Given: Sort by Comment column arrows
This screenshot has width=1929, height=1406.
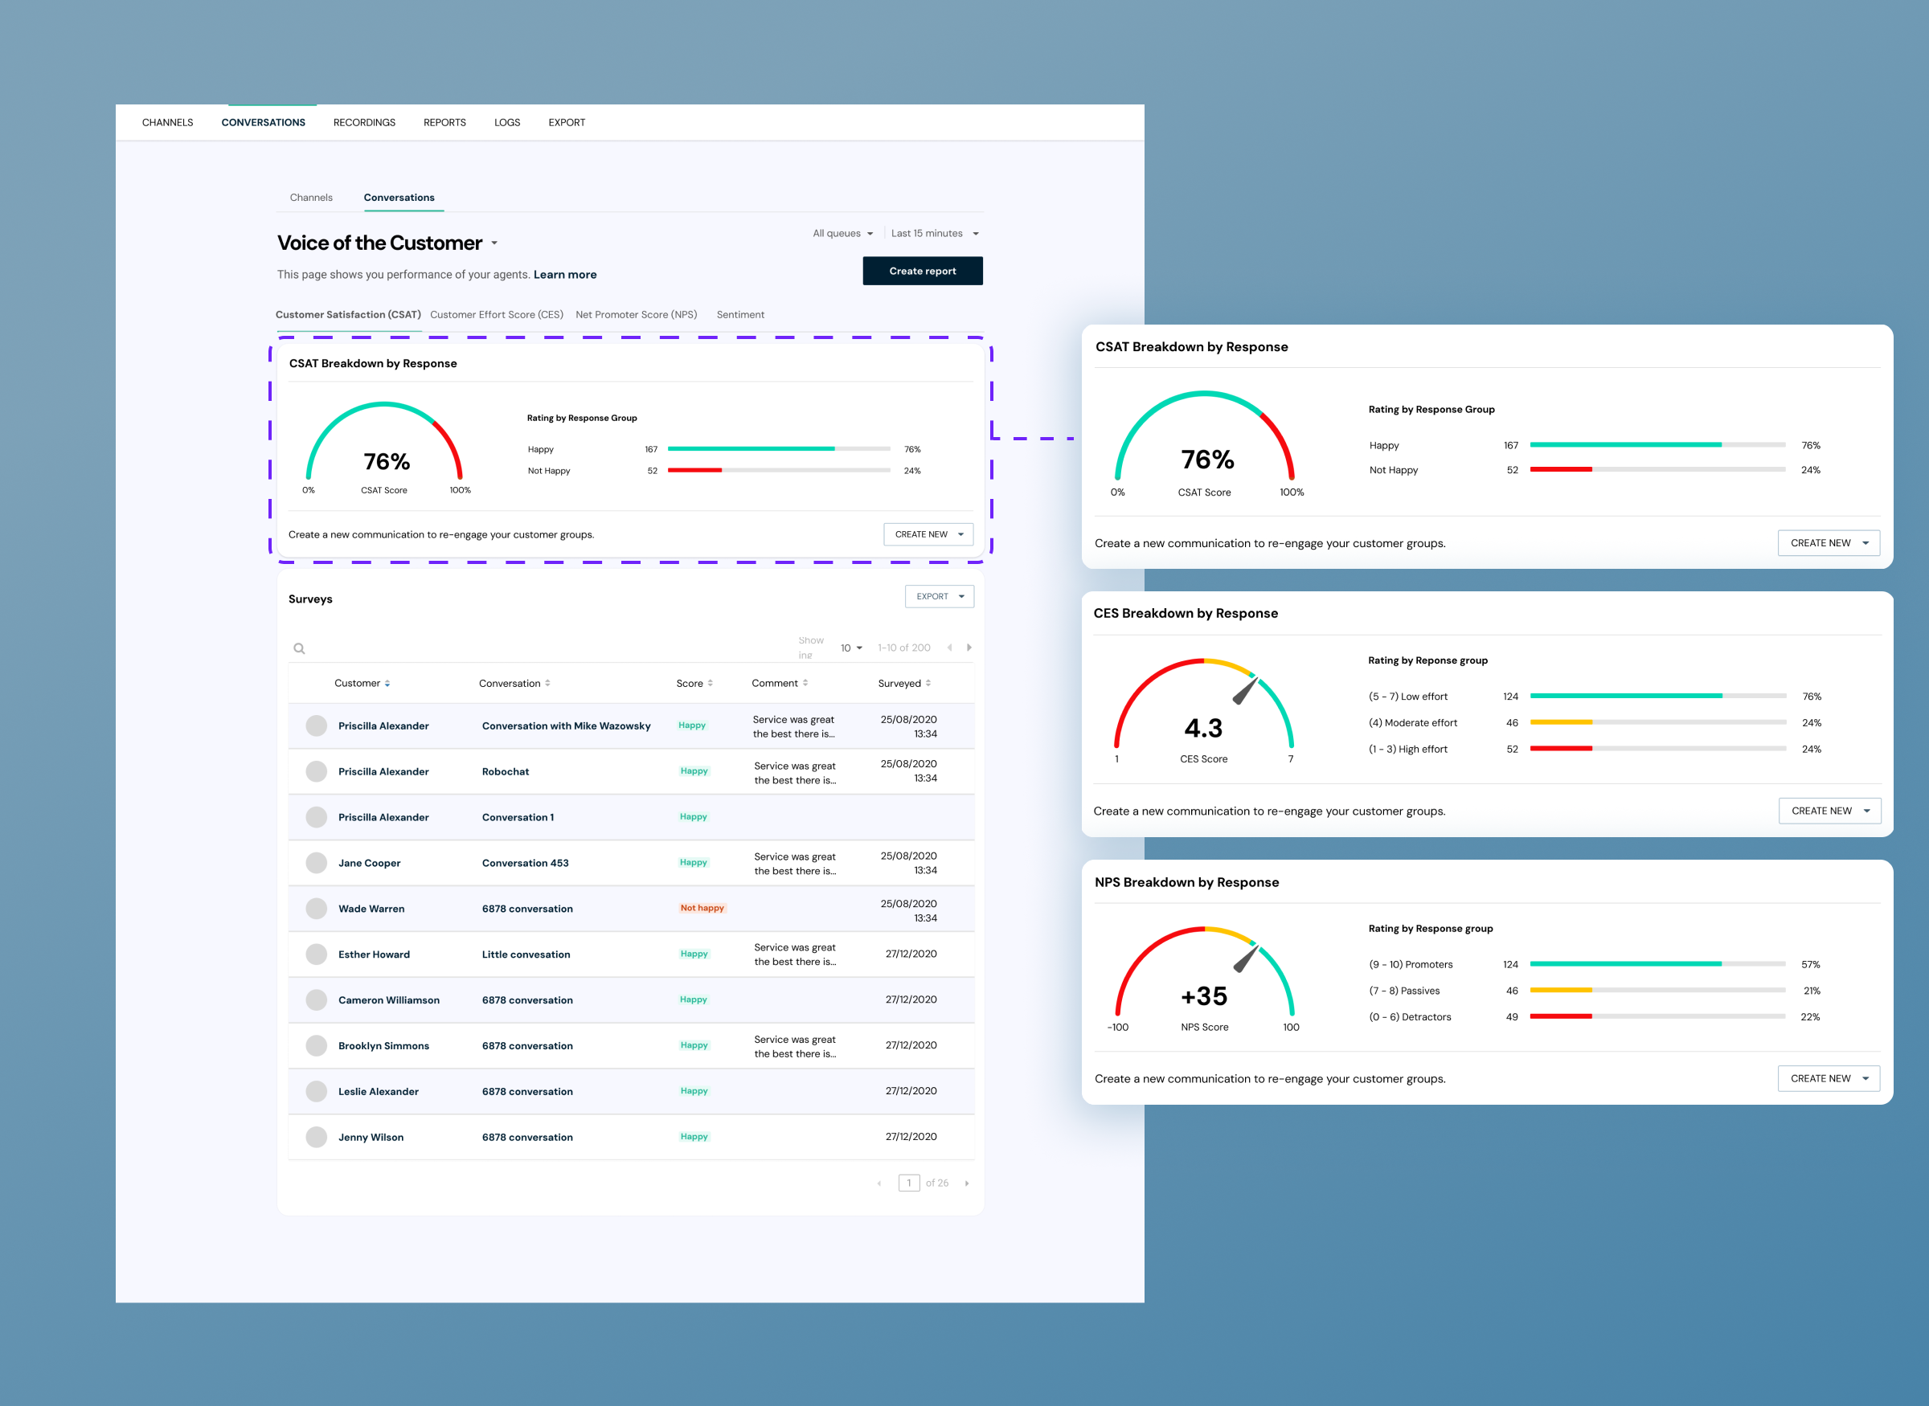Looking at the screenshot, I should (805, 684).
